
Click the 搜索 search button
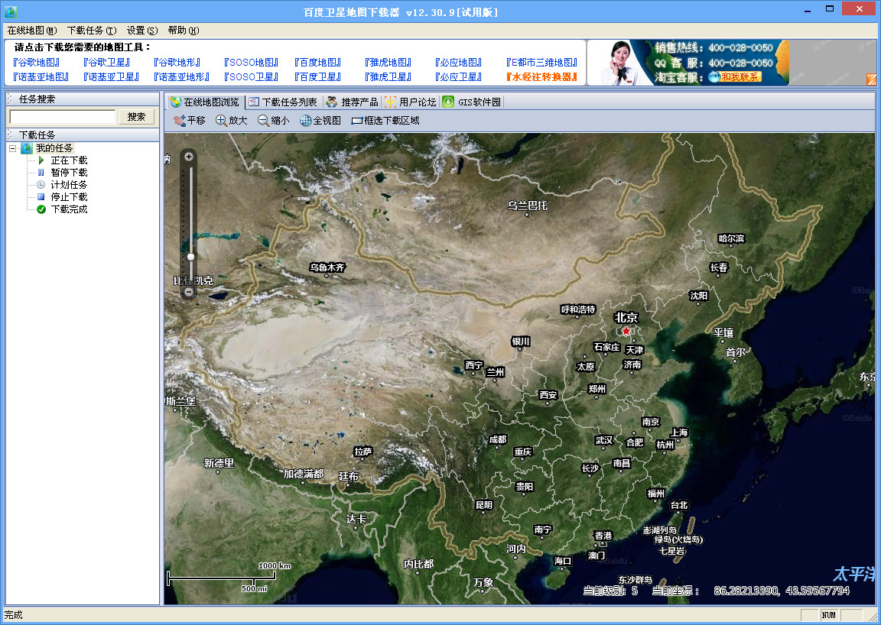coord(137,117)
